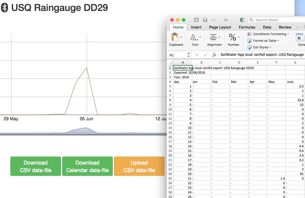Viewport: 305px width, 198px height.
Task: Select the 'May' column heading cell
Action: coord(277,82)
